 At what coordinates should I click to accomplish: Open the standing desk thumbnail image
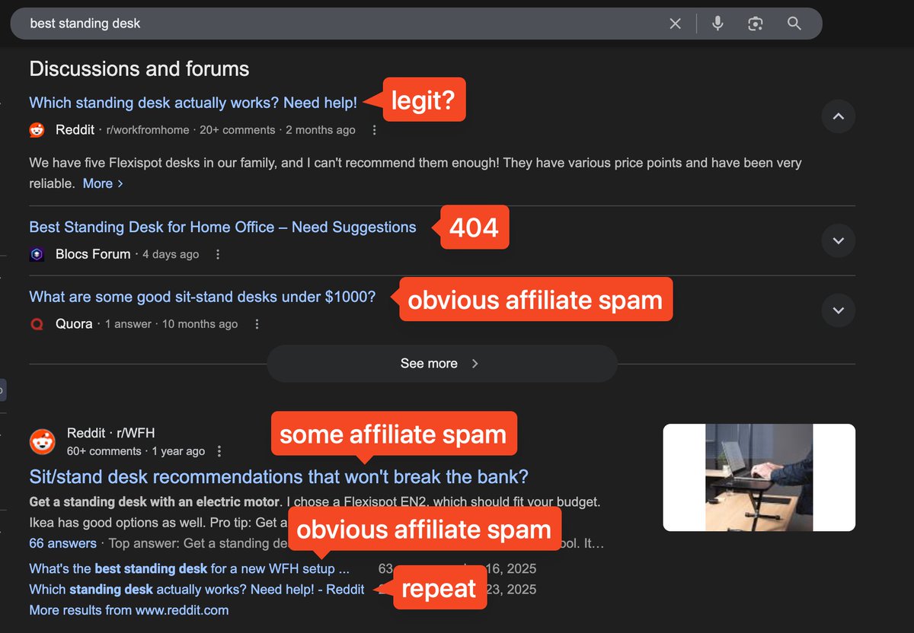759,477
